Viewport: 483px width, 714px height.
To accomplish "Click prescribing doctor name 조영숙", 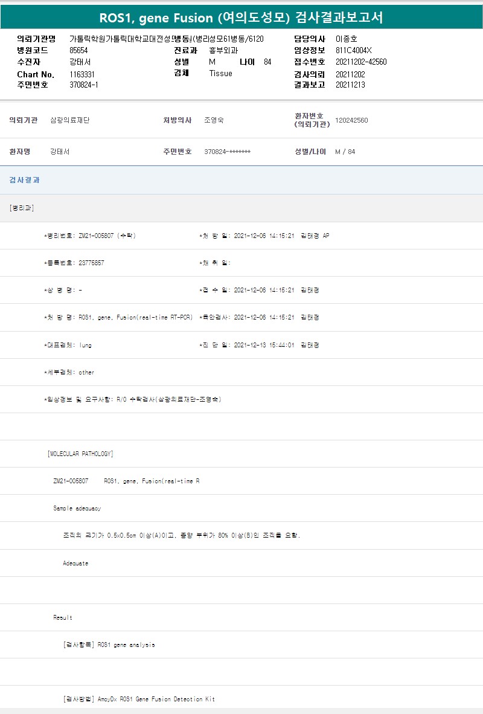I will point(214,120).
